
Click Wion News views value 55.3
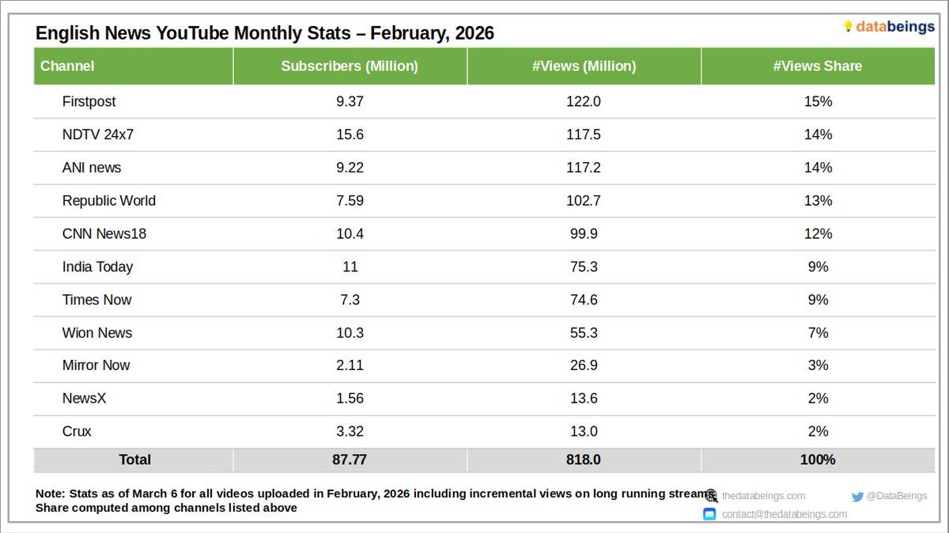coord(584,333)
